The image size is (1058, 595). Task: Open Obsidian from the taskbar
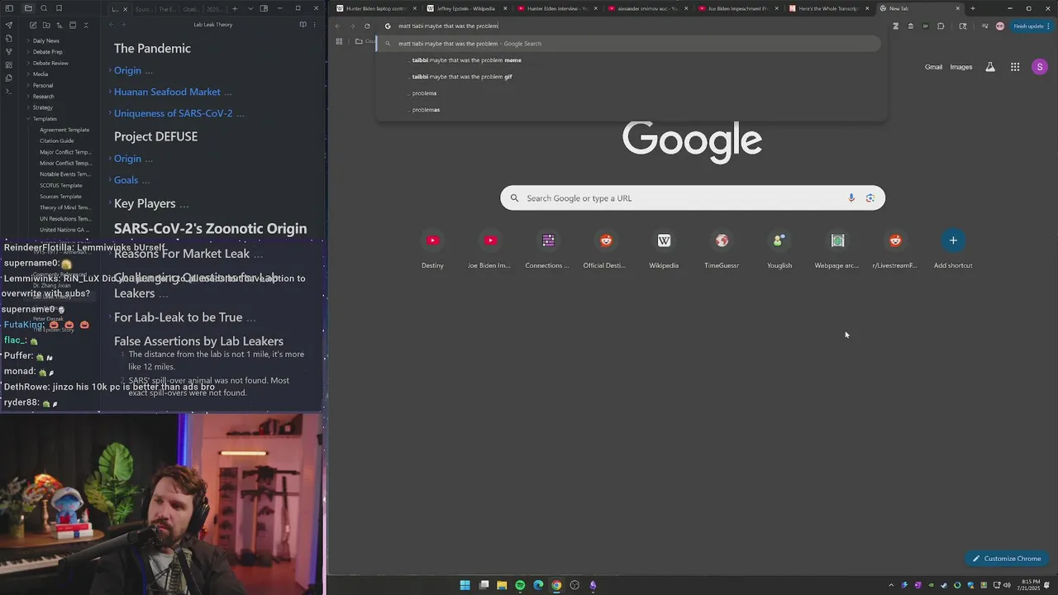pos(593,585)
